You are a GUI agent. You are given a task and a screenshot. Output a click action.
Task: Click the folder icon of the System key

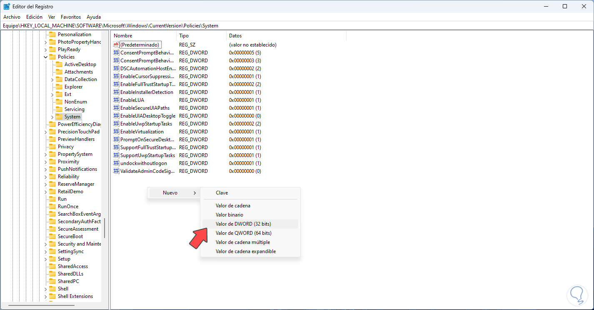(x=59, y=117)
